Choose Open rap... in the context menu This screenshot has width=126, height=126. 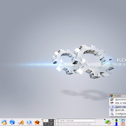(118, 107)
